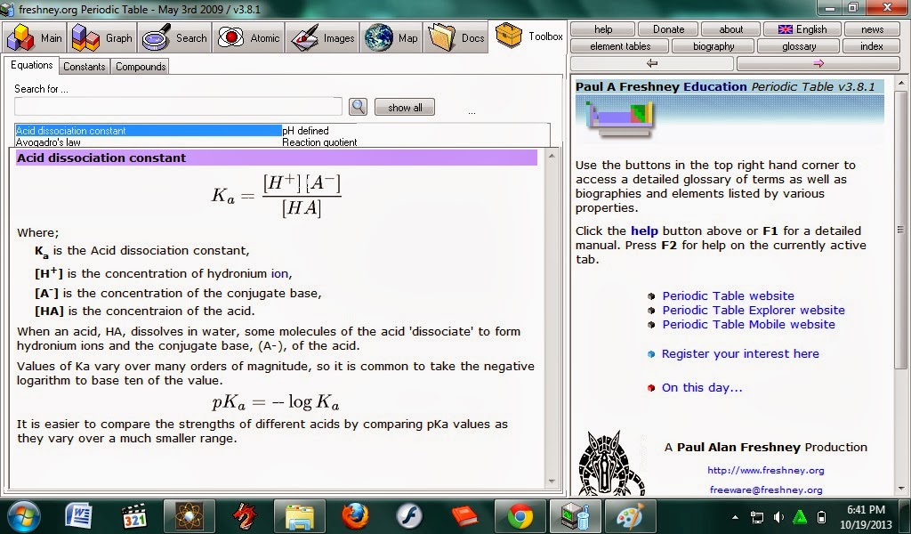911x534 pixels.
Task: Open the Search section with magnifier icon
Action: [x=175, y=37]
